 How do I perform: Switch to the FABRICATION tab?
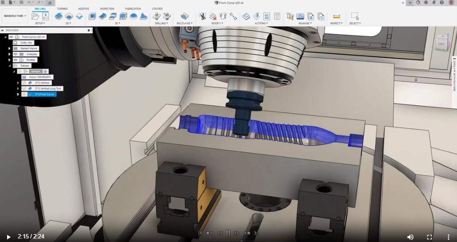[133, 9]
